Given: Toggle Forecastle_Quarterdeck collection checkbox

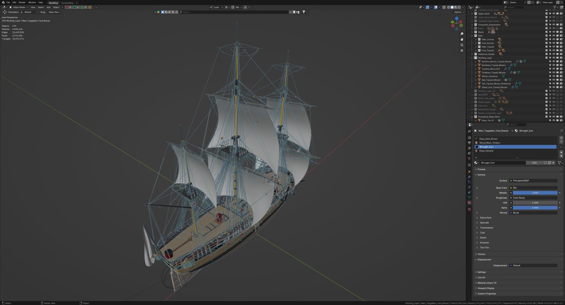Looking at the screenshot, I should tap(546, 25).
